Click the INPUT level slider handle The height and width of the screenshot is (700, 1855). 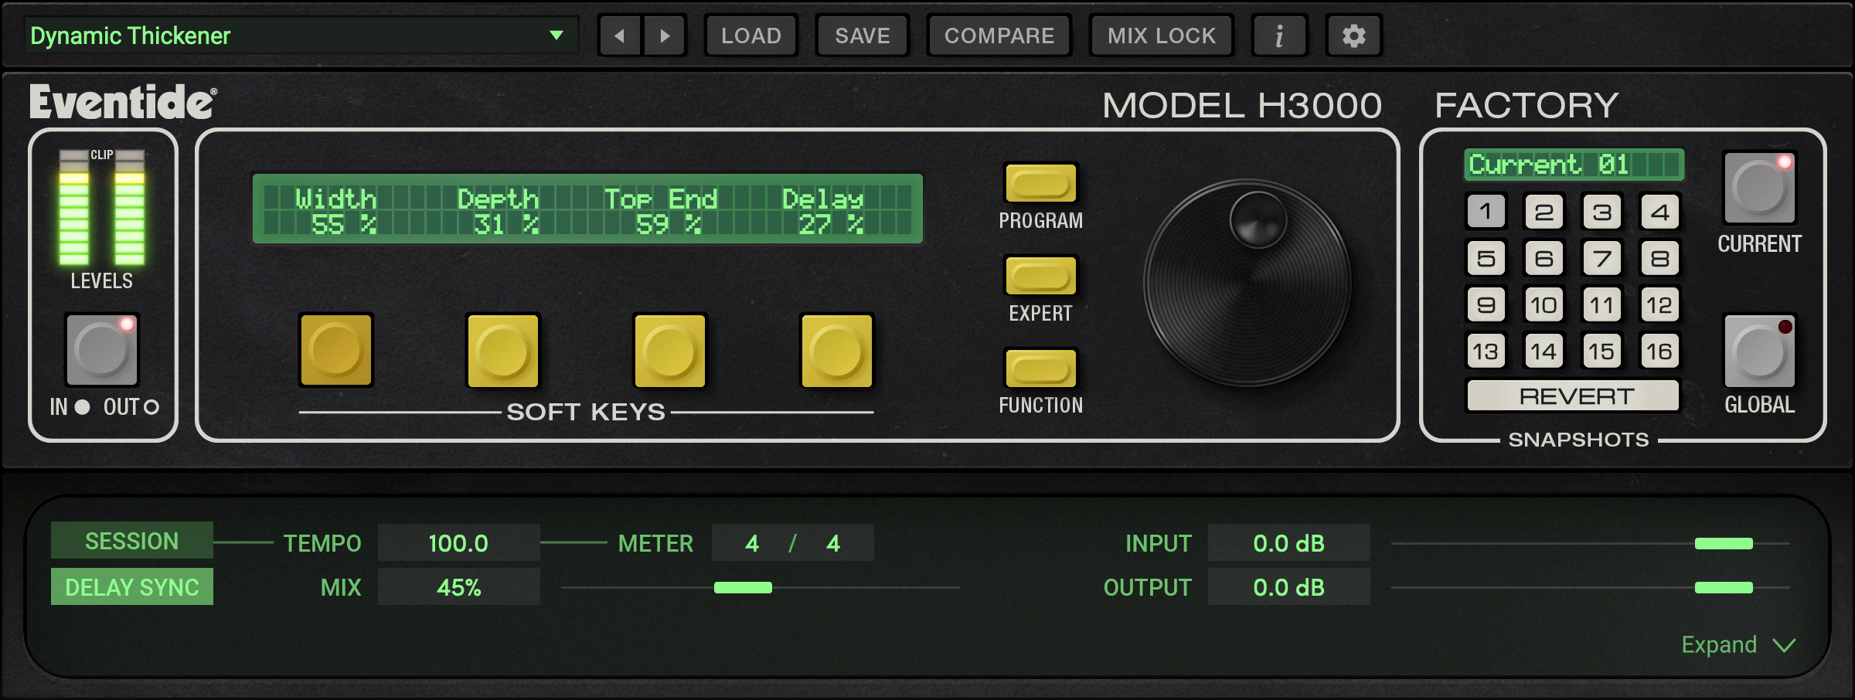point(1724,543)
